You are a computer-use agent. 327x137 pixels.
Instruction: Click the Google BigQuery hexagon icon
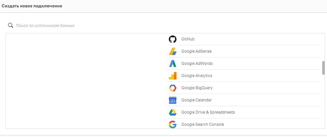click(x=172, y=88)
